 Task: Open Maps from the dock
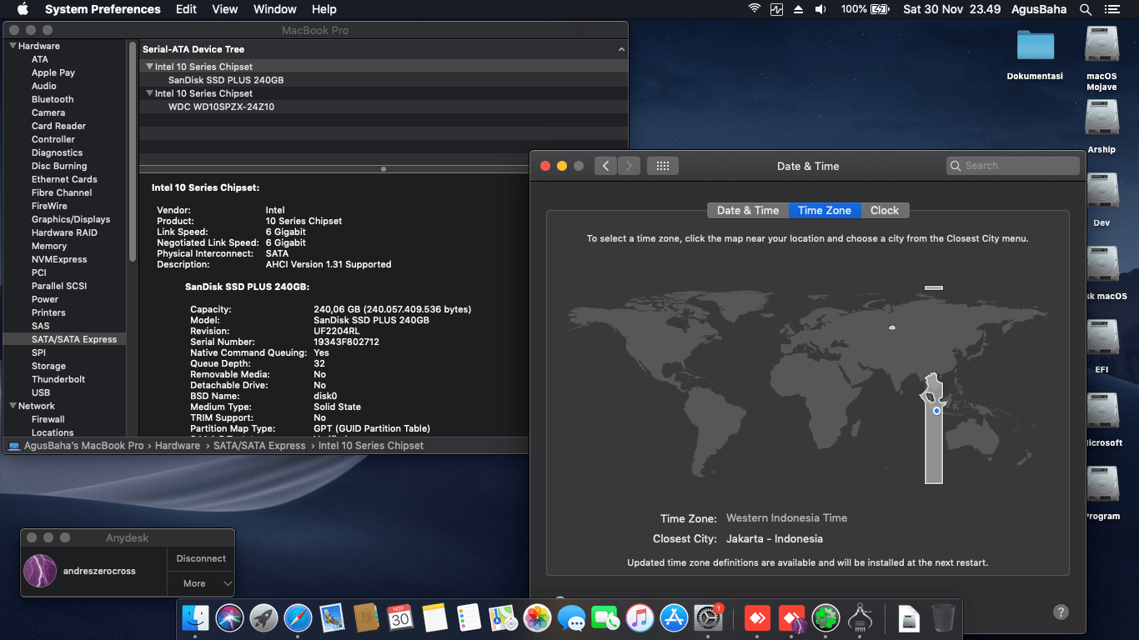click(503, 617)
